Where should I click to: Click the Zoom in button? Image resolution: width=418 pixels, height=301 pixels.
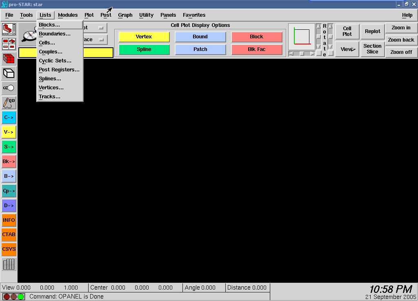[x=401, y=28]
